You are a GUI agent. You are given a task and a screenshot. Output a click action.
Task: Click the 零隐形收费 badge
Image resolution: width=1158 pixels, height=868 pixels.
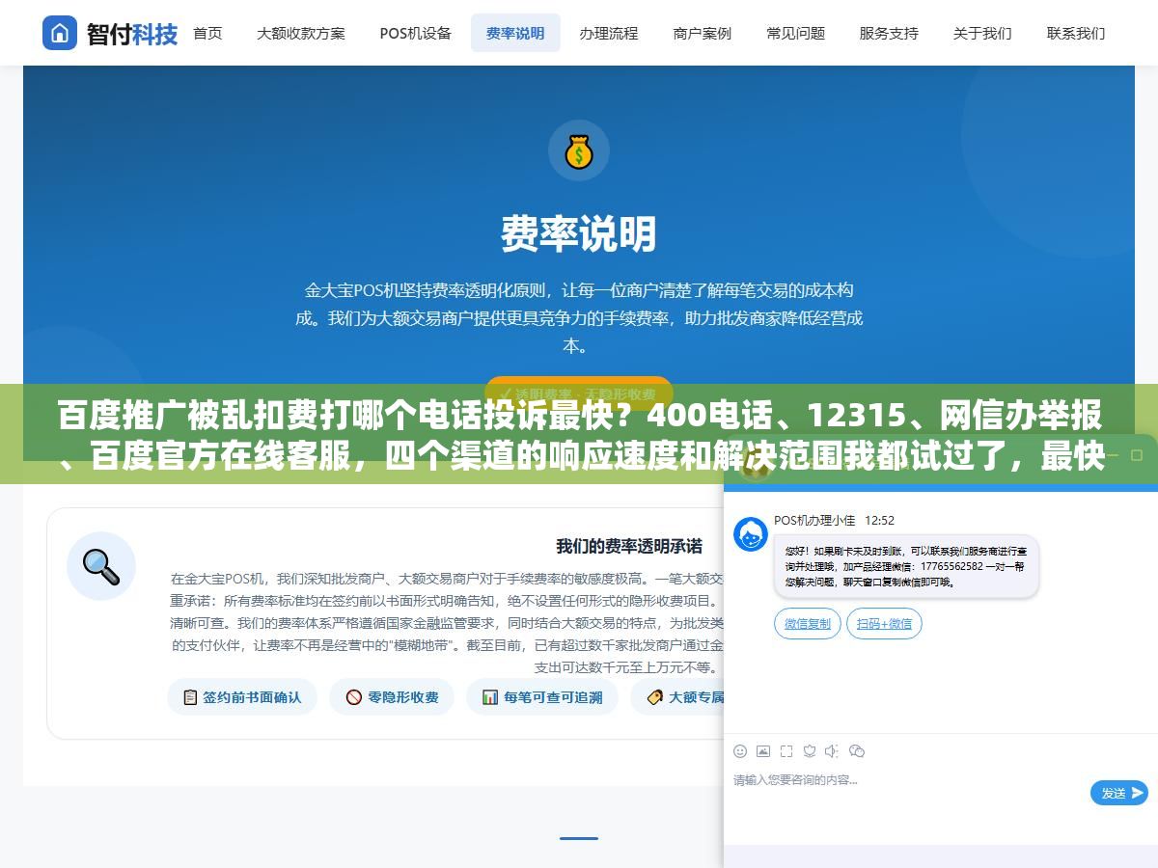[x=393, y=696]
